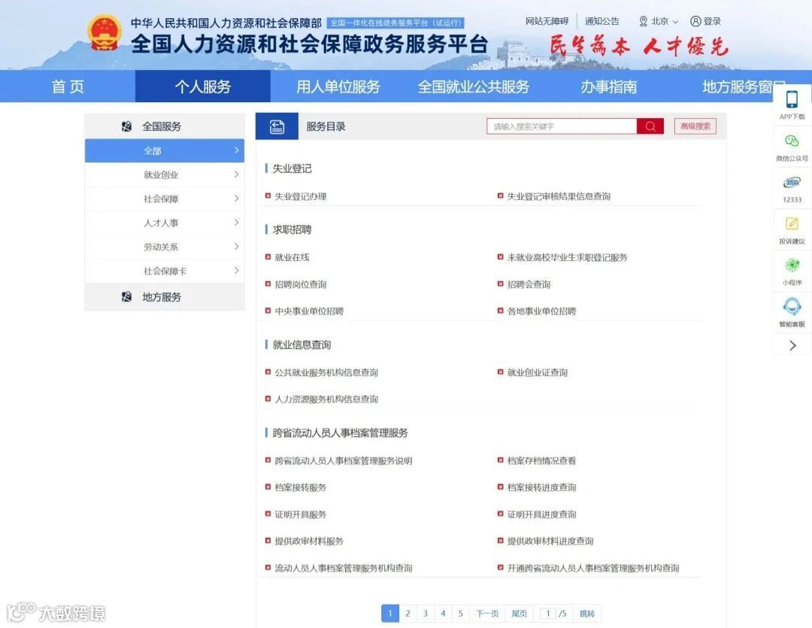Expand the 社会保障 service category
The height and width of the screenshot is (628, 812).
click(164, 199)
